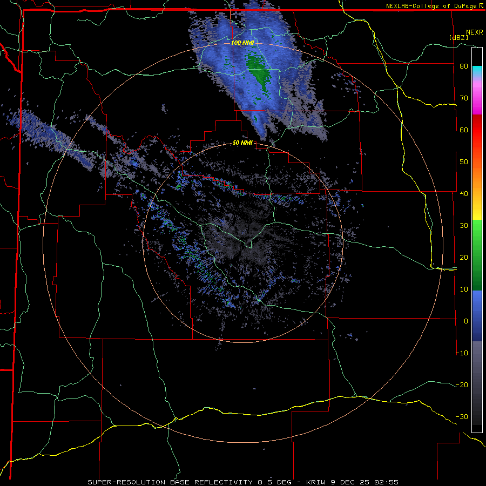Click the SUPER-RESOLUTION BASE REFLECTIVITY caption
Image resolution: width=486 pixels, height=486 pixels.
click(170, 482)
